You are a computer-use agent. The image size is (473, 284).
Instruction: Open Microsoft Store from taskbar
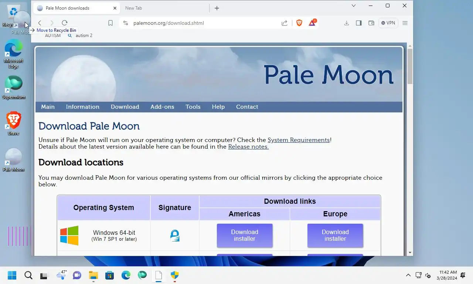tap(109, 275)
